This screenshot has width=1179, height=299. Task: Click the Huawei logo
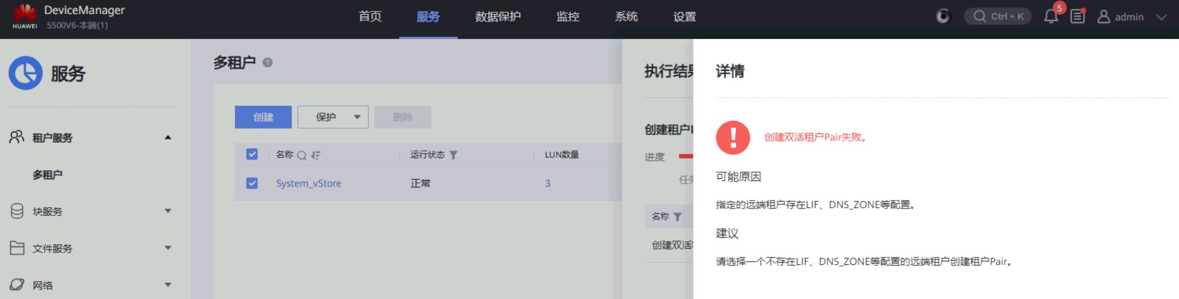(x=25, y=16)
